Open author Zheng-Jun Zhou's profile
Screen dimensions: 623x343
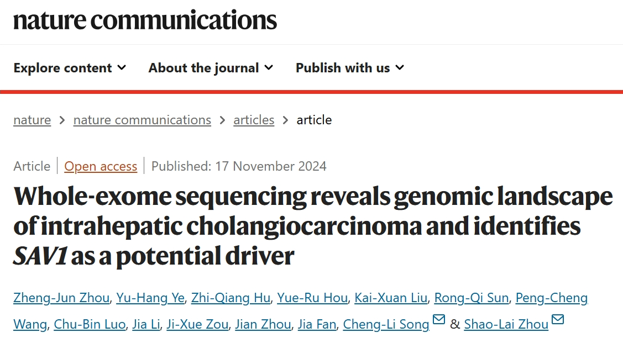pyautogui.click(x=61, y=298)
